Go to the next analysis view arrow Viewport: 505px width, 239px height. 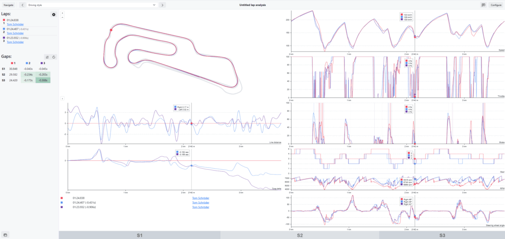click(162, 4)
